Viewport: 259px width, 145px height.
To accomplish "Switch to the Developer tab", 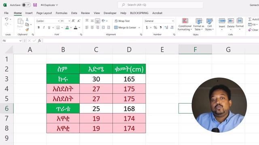I will (x=110, y=13).
